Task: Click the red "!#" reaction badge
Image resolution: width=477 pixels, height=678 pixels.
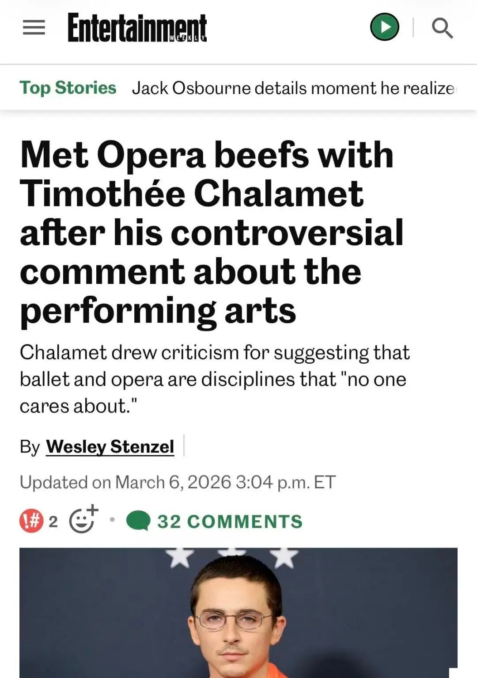Action: [x=31, y=521]
